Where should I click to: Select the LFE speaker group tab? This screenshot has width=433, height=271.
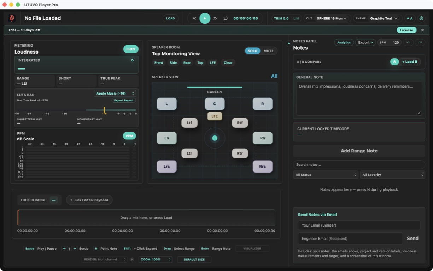tap(213, 63)
